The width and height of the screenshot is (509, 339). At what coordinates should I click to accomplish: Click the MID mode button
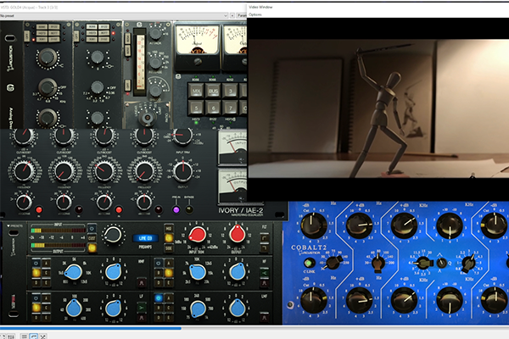pyautogui.click(x=169, y=228)
